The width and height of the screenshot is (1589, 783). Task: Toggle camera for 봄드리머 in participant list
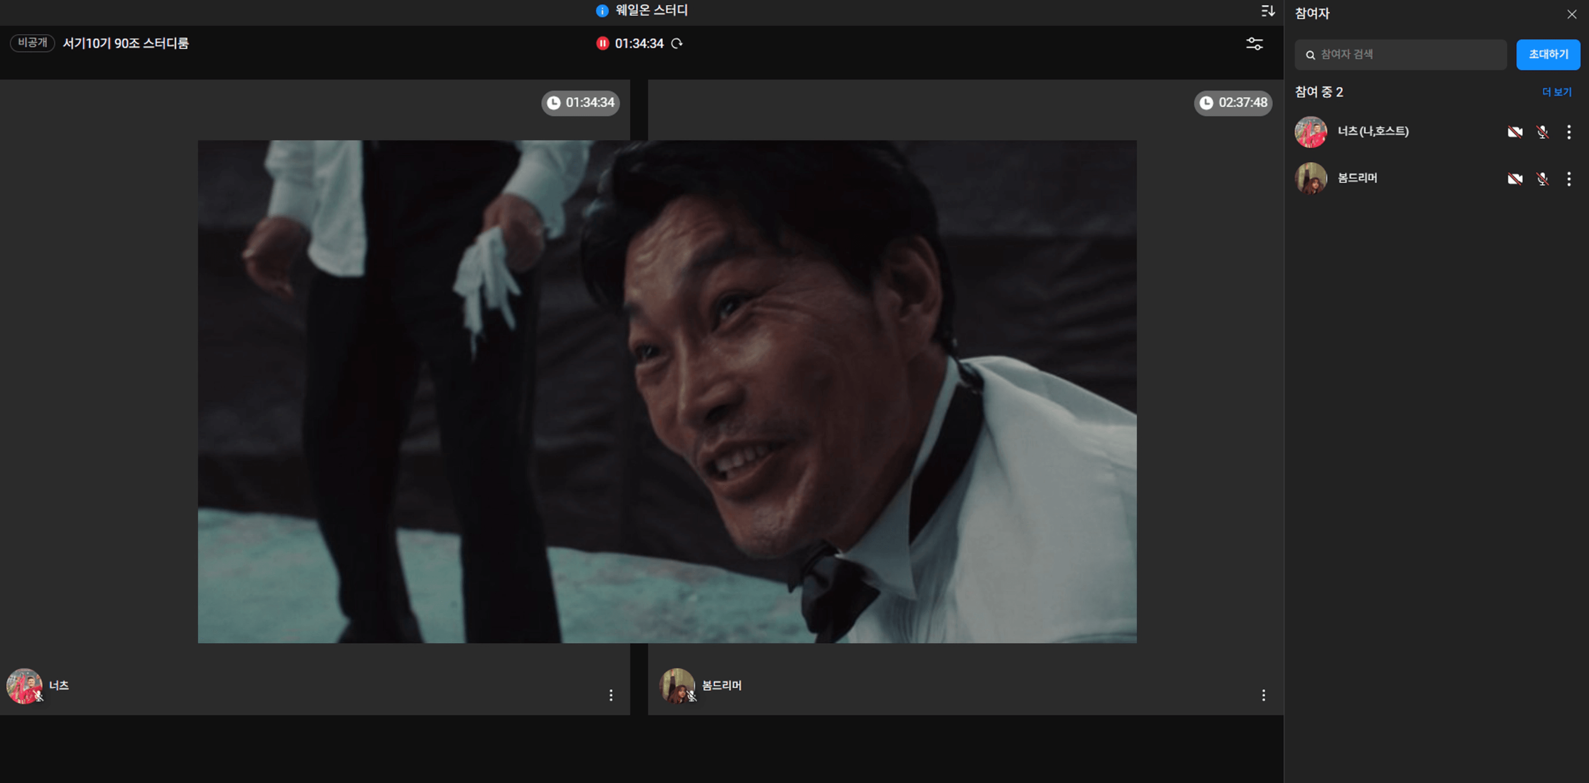[x=1515, y=178]
